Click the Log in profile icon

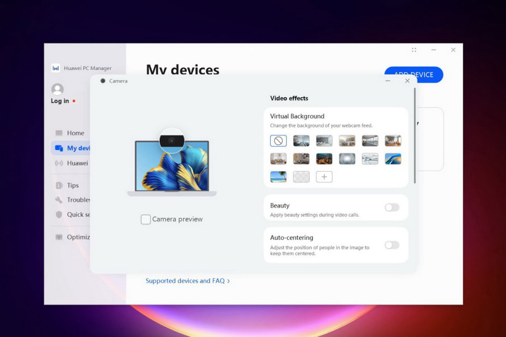click(58, 89)
